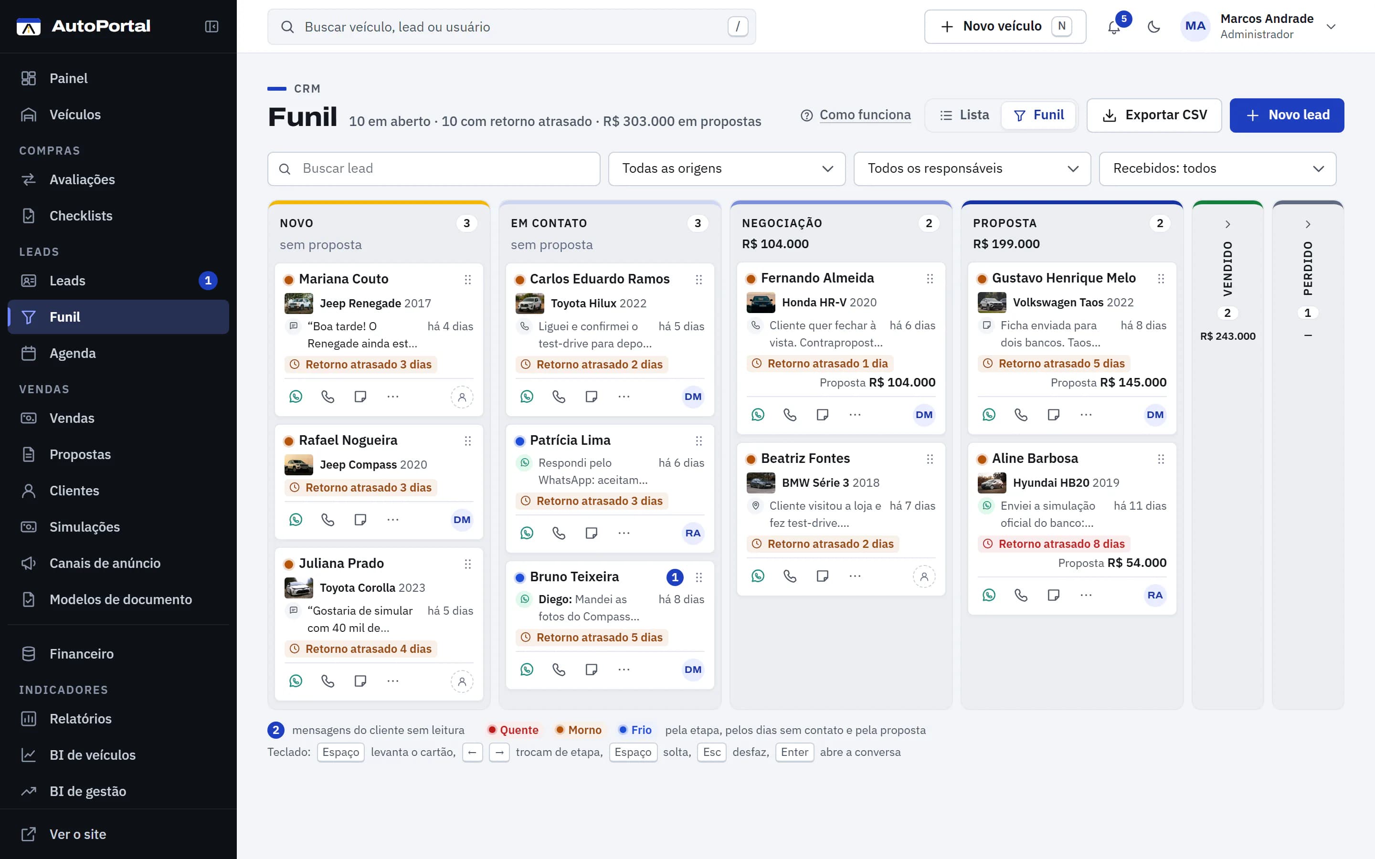Add a note to Mariana Couto's card
The width and height of the screenshot is (1375, 859).
click(x=360, y=397)
